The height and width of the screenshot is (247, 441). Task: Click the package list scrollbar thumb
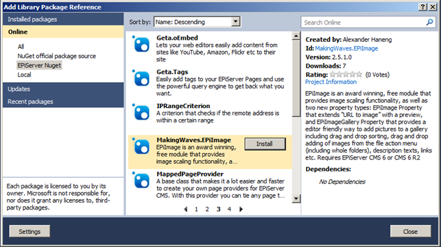(296, 78)
